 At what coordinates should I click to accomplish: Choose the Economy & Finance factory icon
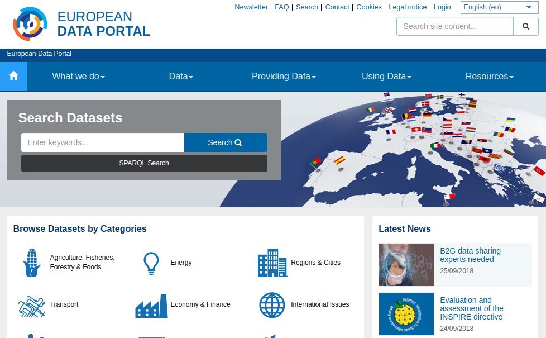[151, 305]
